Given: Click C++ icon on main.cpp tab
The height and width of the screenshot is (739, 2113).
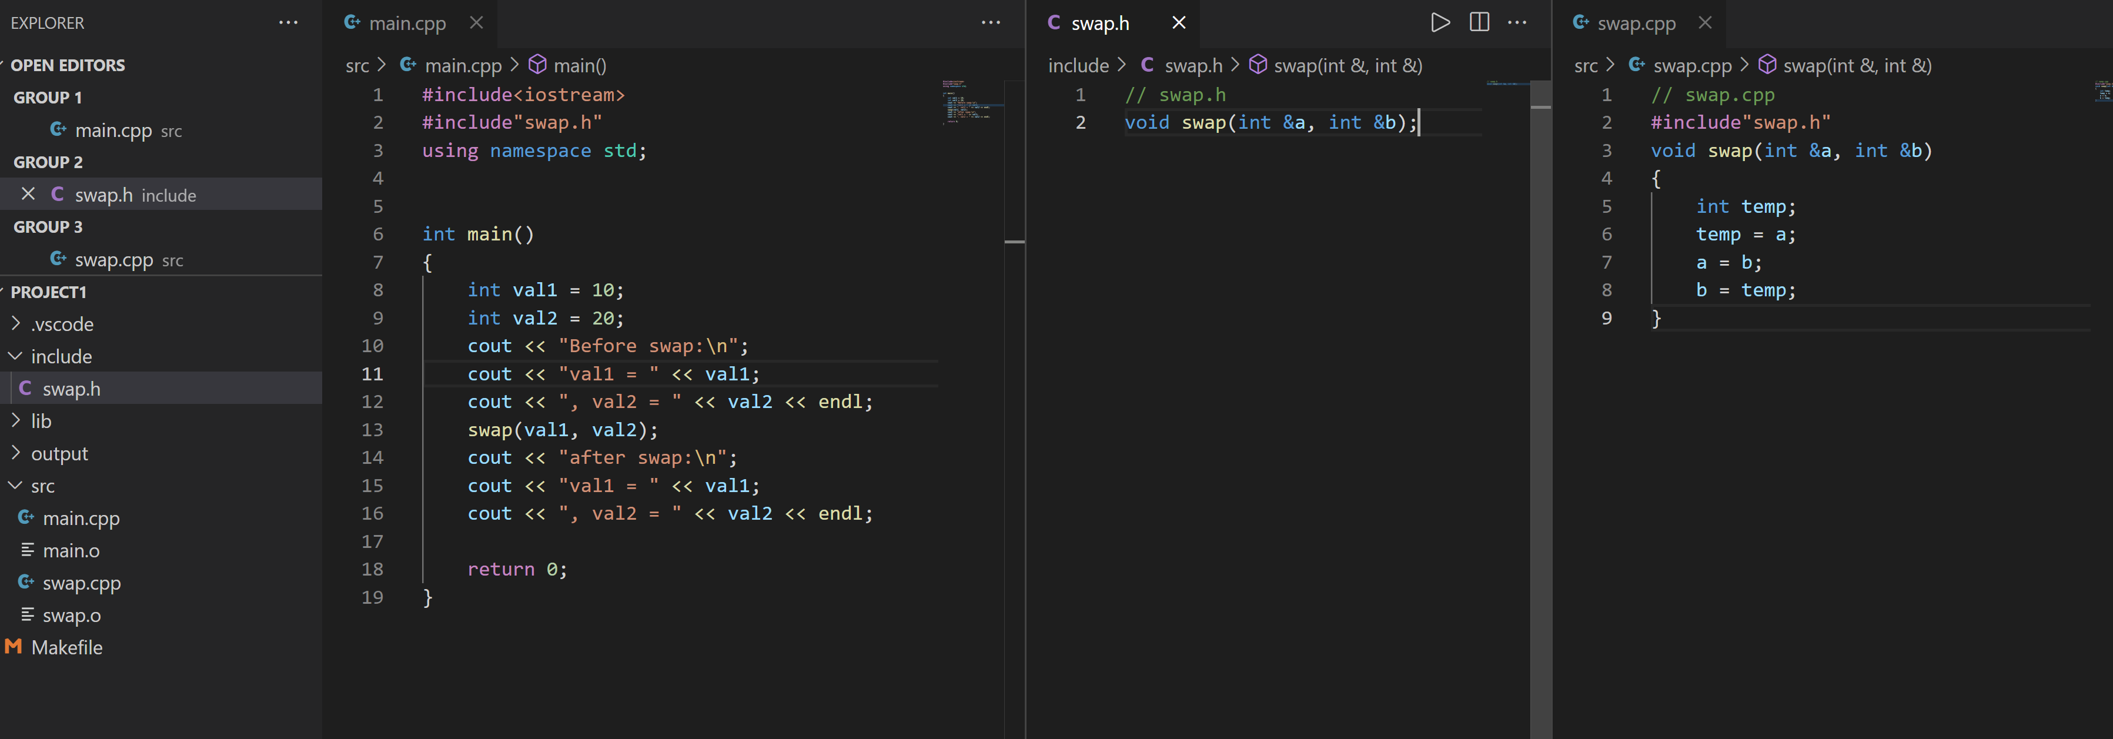Looking at the screenshot, I should tap(352, 22).
